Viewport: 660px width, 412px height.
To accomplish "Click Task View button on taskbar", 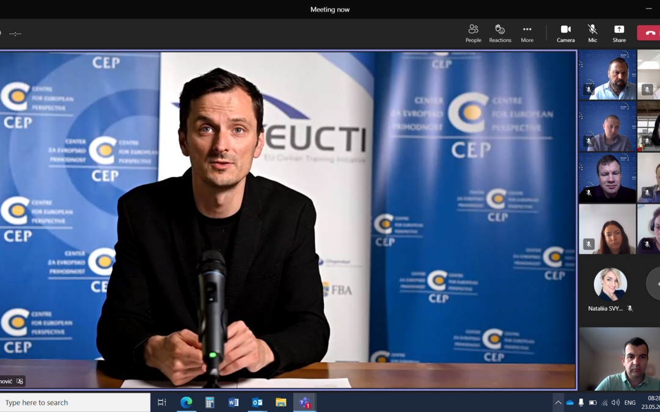I will (x=162, y=402).
